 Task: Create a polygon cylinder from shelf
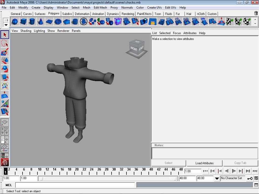pos(32,22)
